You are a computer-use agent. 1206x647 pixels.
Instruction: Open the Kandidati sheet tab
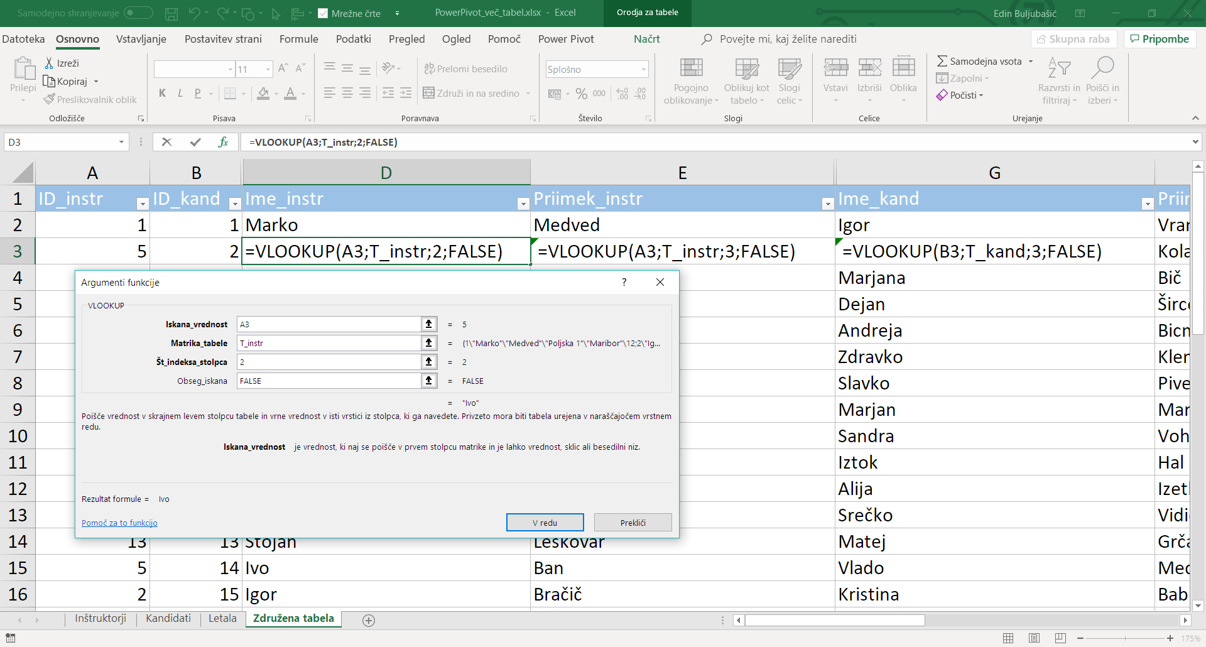(168, 618)
